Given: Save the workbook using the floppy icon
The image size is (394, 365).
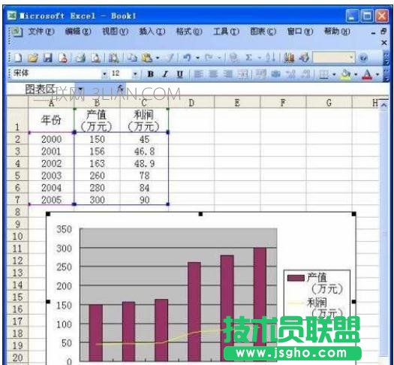Looking at the screenshot, I should tap(47, 58).
